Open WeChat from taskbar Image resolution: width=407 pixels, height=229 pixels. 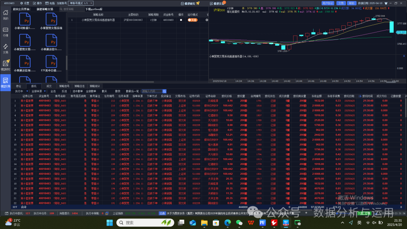click(x=239, y=223)
